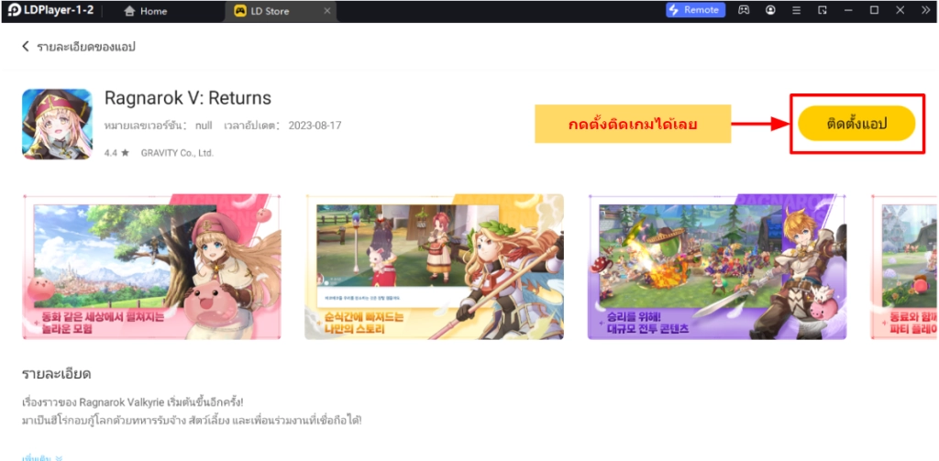Open the gamepad settings icon
The height and width of the screenshot is (461, 939).
[743, 10]
